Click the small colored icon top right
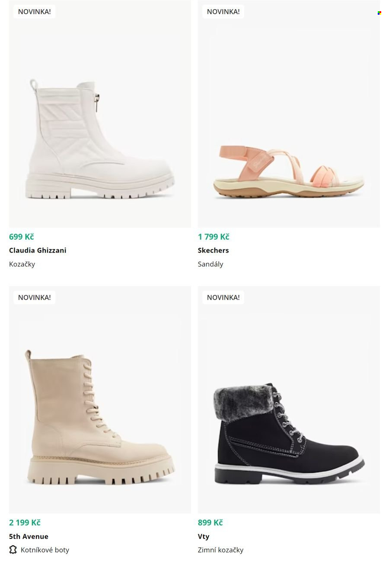Screen dimensions: 389x564 379,13
